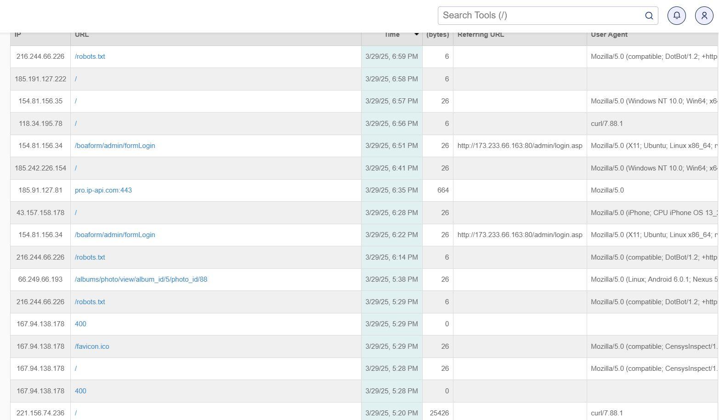Click the search magnifier icon

click(x=649, y=16)
